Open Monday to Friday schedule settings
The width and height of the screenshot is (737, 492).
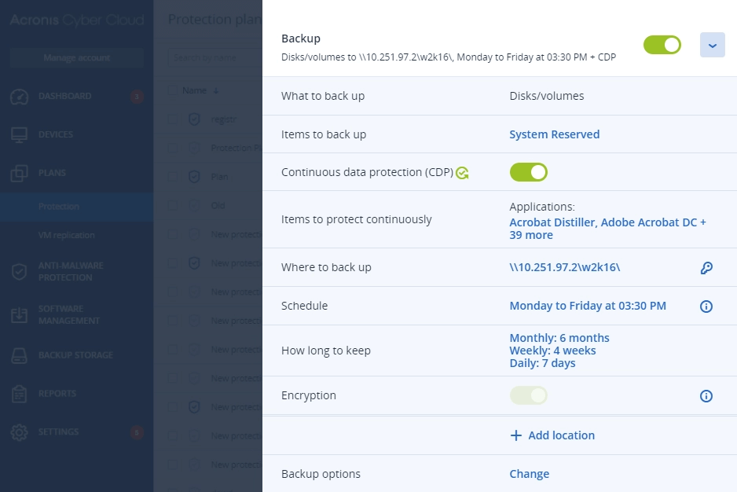(x=588, y=306)
